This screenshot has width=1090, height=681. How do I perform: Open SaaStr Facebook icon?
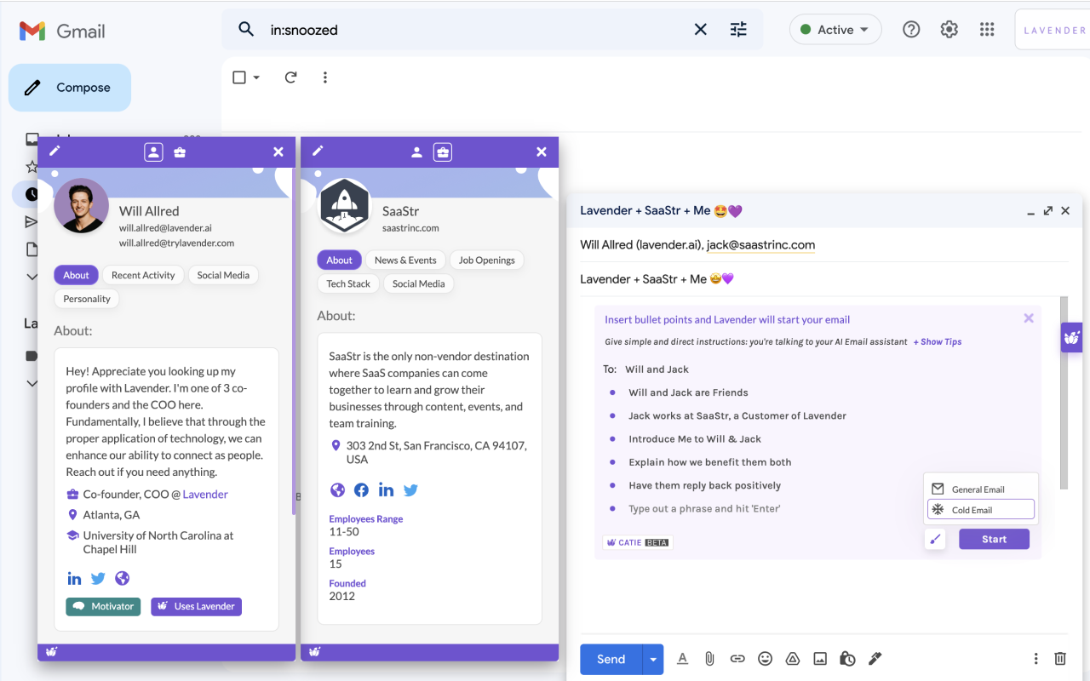point(362,490)
